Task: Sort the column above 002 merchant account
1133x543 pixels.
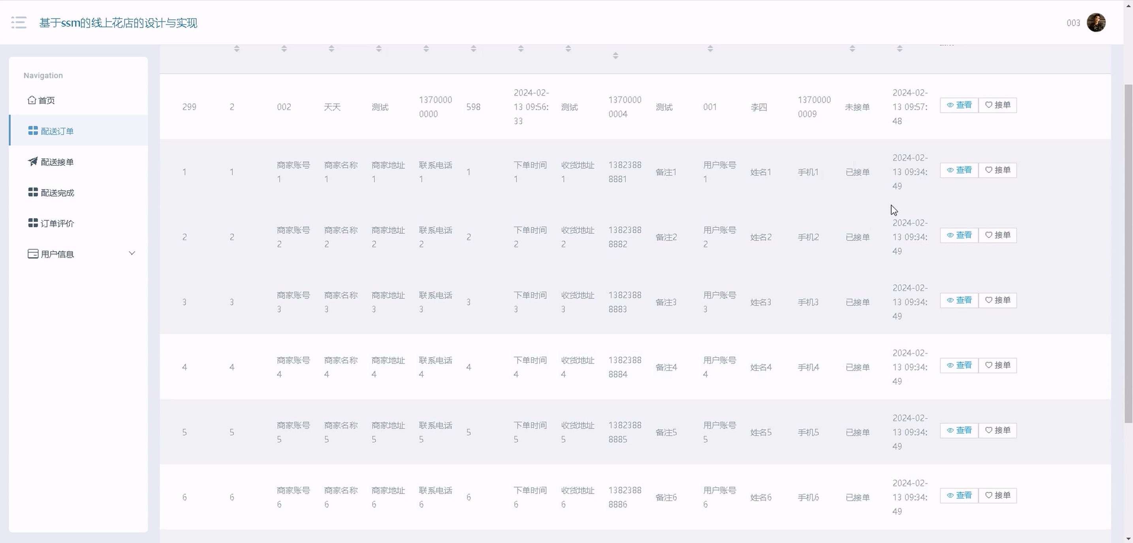Action: pyautogui.click(x=284, y=48)
